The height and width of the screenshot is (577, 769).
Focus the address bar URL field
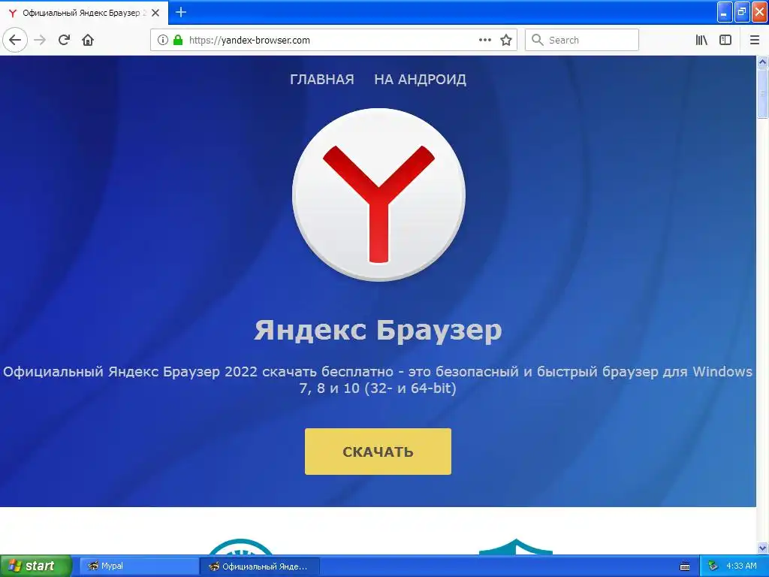[333, 40]
